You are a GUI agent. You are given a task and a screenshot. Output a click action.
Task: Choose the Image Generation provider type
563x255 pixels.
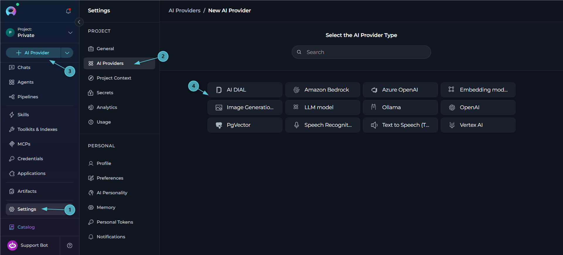pyautogui.click(x=245, y=107)
